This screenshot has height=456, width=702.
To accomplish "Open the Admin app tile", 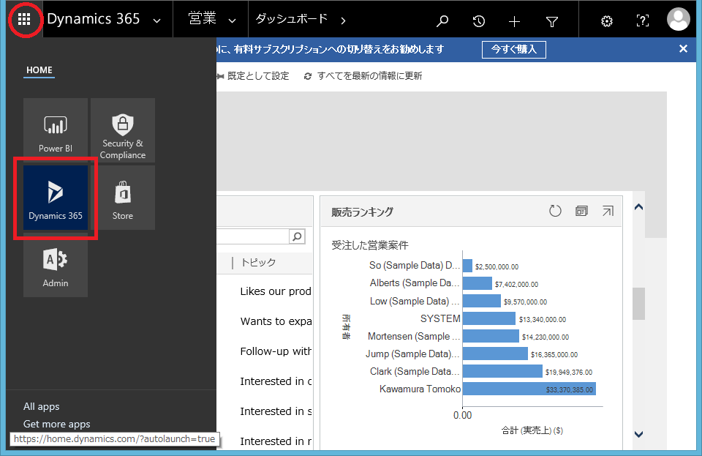I will [x=56, y=265].
